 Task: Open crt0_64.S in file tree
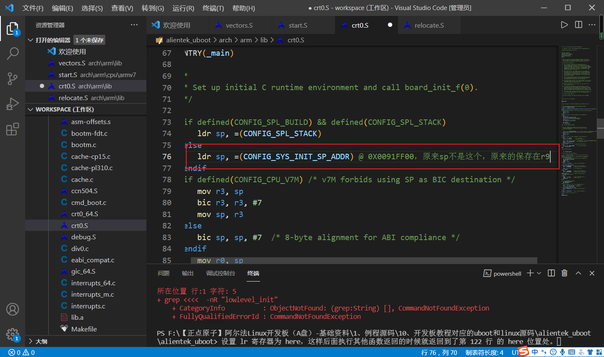tap(86, 214)
